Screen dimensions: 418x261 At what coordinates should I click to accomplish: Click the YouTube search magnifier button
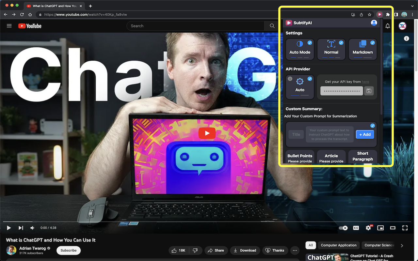point(272,26)
